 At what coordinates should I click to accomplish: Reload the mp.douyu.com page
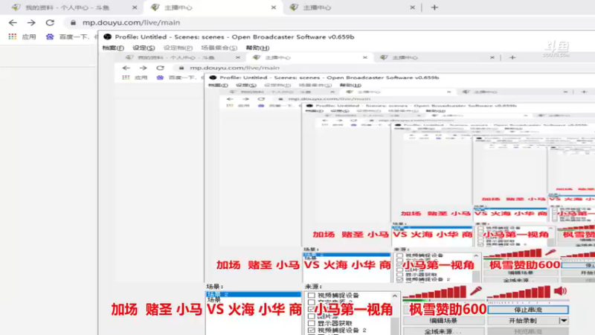(x=50, y=23)
